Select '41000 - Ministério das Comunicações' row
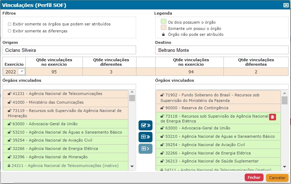 65,102
